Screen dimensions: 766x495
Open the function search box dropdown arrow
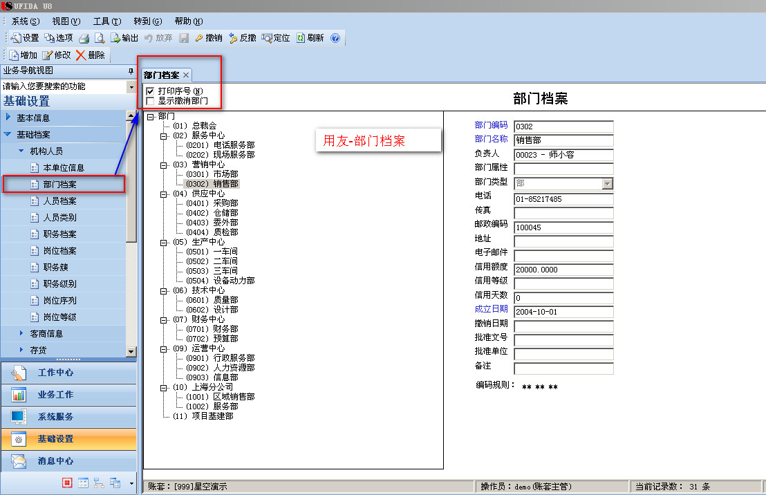(131, 87)
